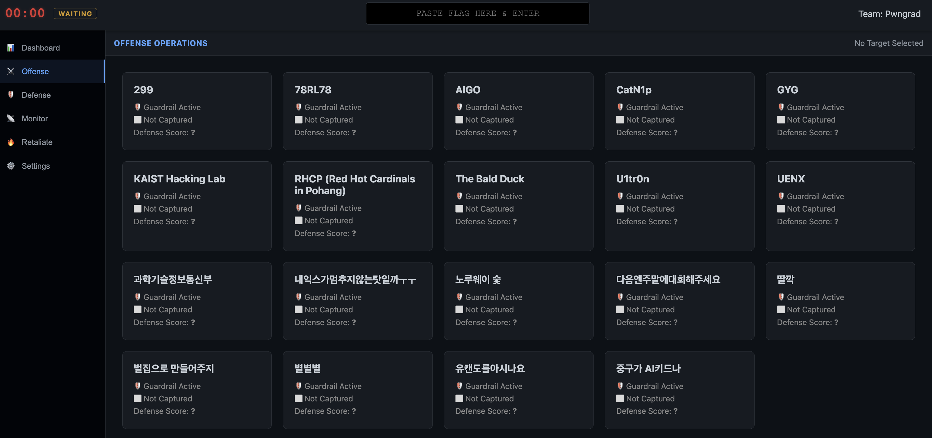Screen dimensions: 932x438
Task: Select Retaliate in the sidebar menu
Action: pyautogui.click(x=37, y=142)
